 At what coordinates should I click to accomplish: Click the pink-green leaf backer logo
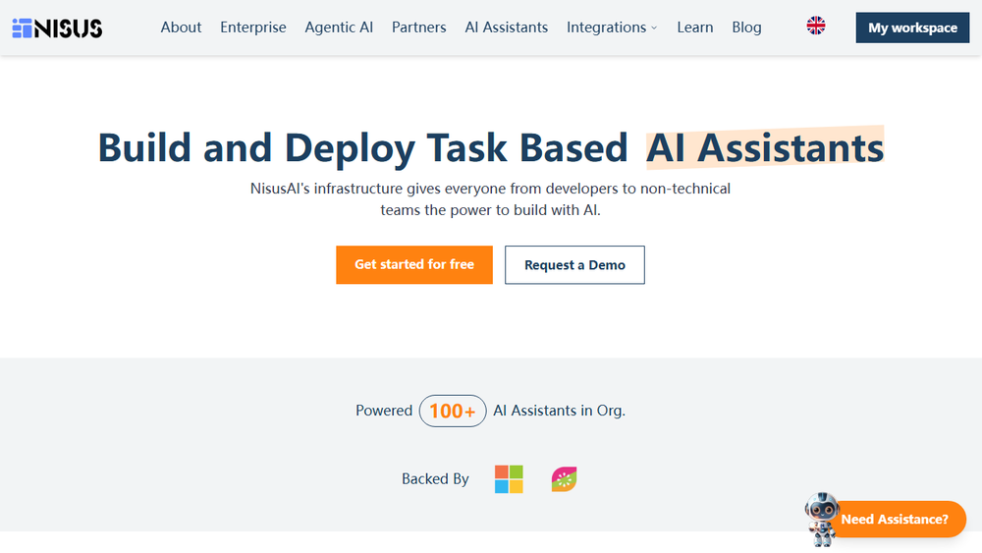pyautogui.click(x=564, y=479)
